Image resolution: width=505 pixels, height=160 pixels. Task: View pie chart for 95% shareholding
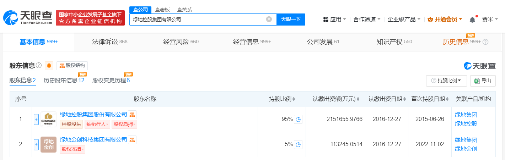299,120
